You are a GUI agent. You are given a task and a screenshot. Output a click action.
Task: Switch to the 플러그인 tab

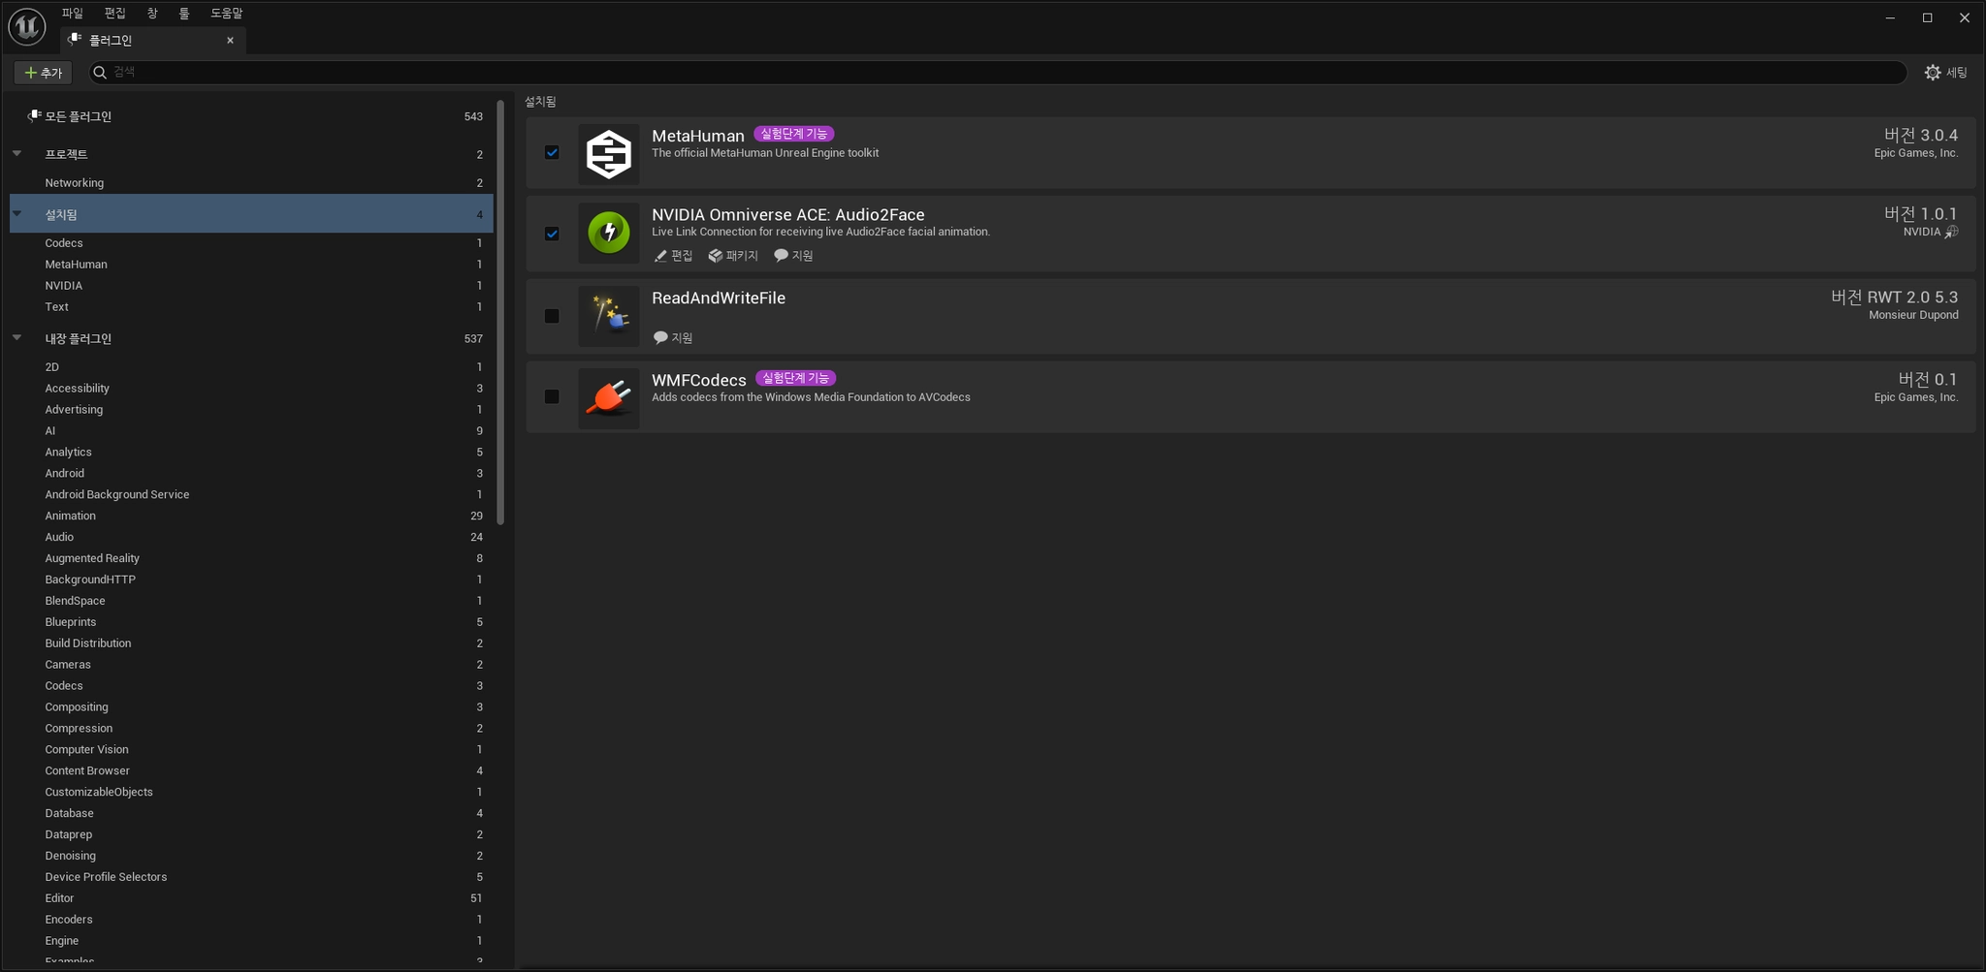pos(153,40)
